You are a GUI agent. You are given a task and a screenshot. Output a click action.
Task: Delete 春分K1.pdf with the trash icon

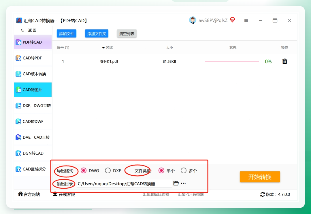(x=284, y=61)
